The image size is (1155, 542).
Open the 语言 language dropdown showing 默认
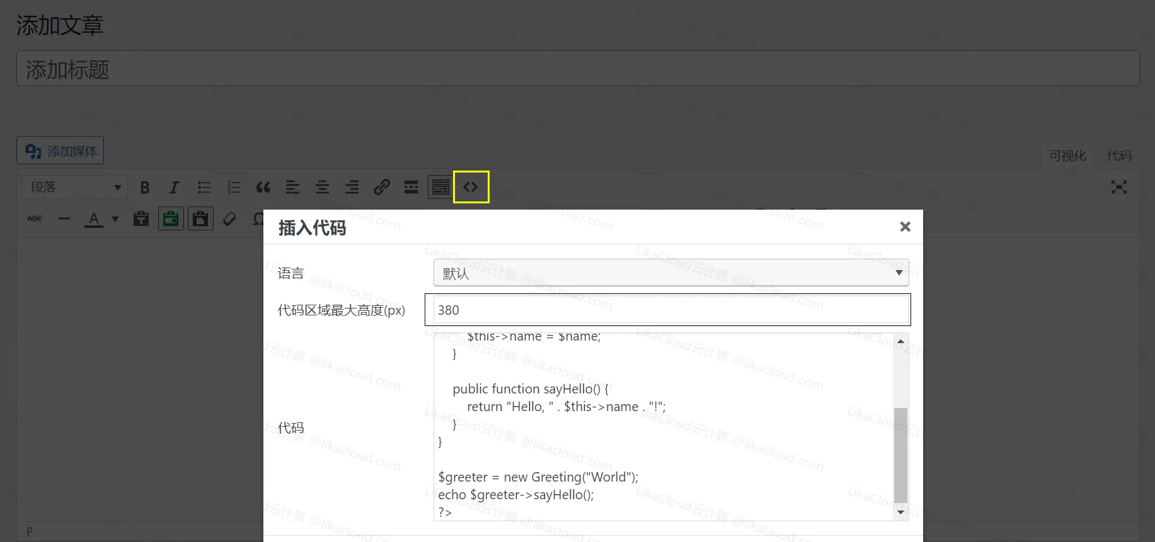tap(670, 273)
